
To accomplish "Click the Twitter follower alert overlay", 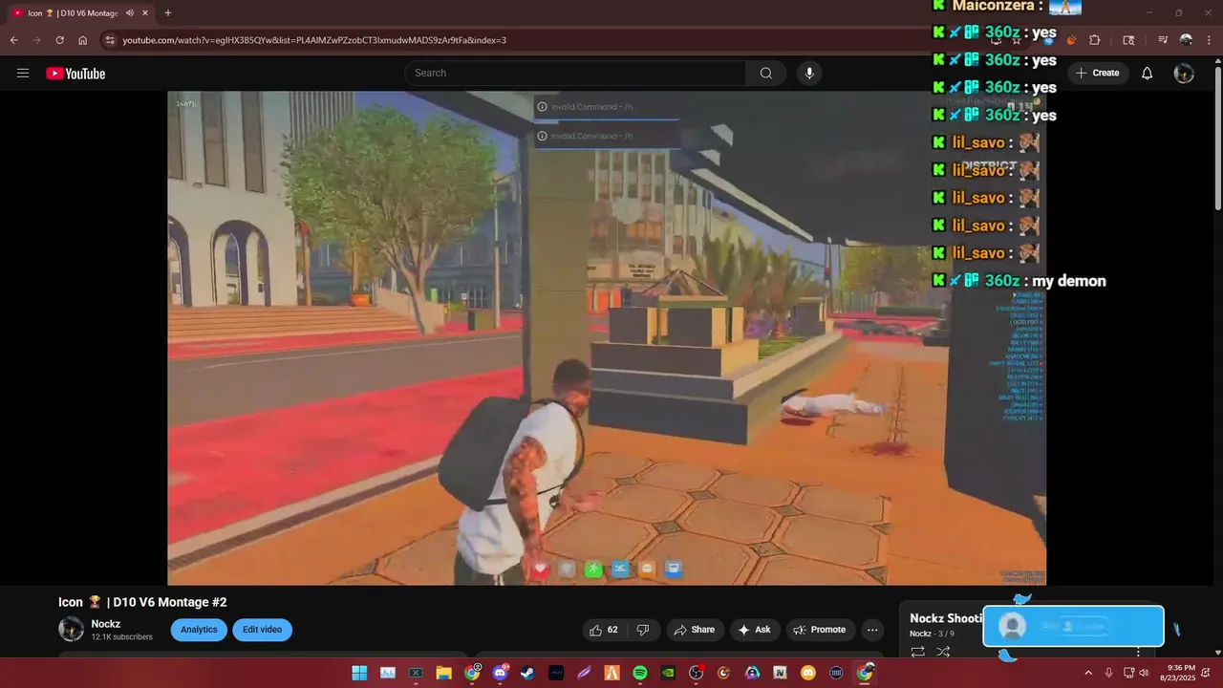I will coord(1073,627).
